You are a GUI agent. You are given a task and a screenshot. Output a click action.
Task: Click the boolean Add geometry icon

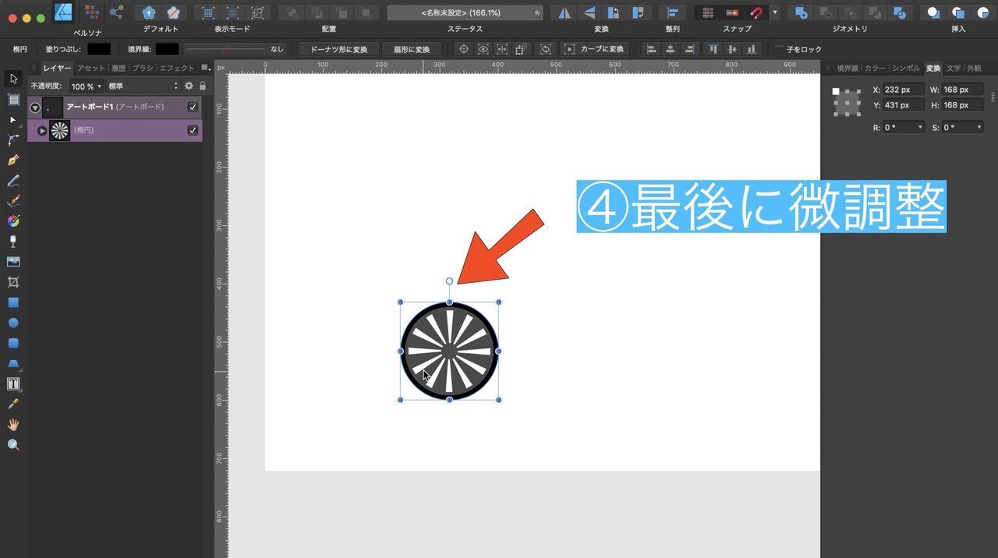(x=800, y=12)
